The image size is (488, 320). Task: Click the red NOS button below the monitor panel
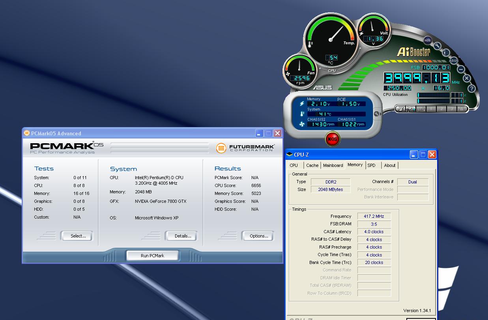coord(333,138)
